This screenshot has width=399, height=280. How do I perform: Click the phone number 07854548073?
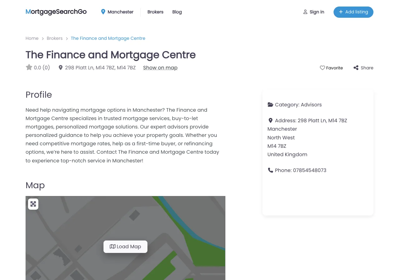(x=310, y=170)
